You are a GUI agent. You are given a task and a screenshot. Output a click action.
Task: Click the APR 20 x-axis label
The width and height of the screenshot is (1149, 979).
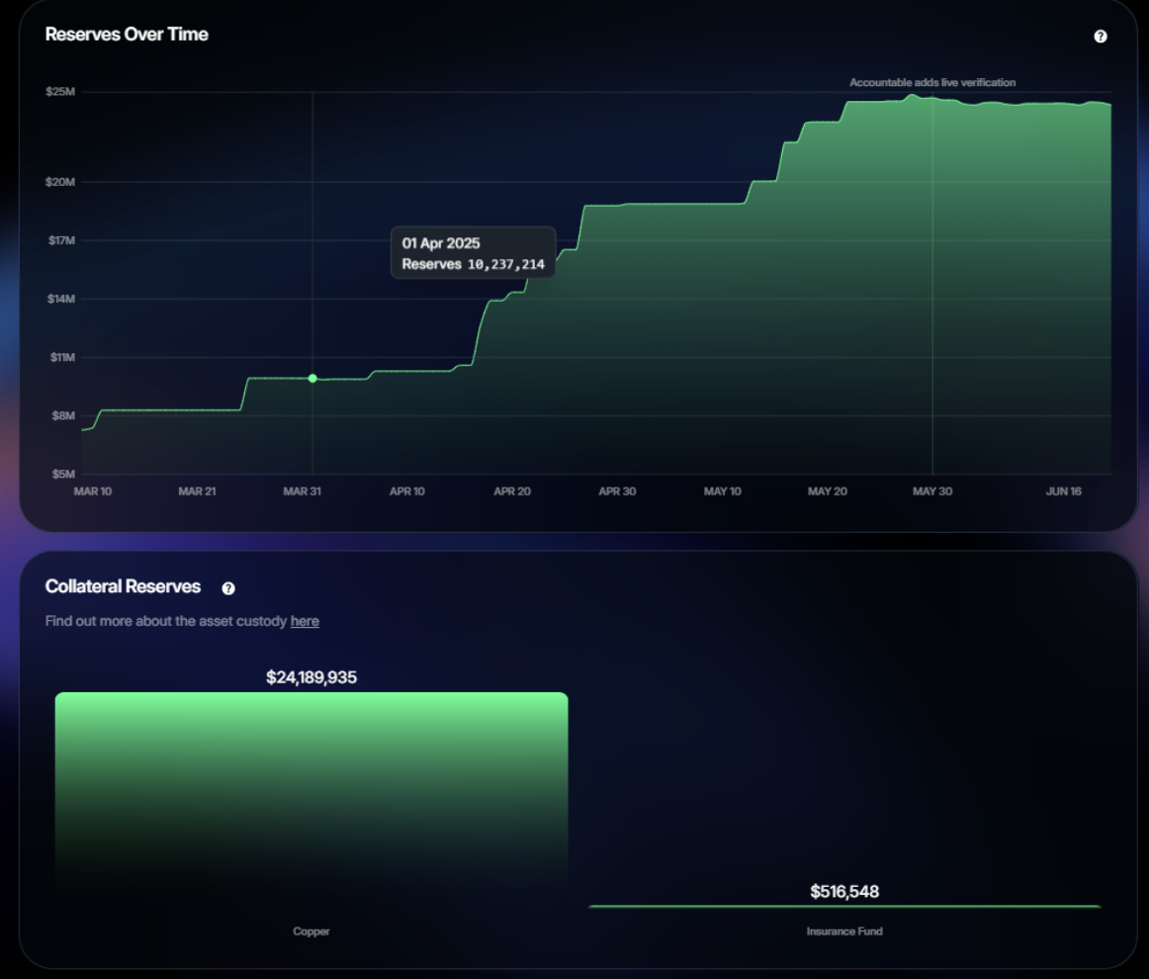(512, 491)
